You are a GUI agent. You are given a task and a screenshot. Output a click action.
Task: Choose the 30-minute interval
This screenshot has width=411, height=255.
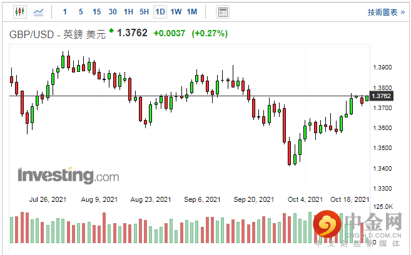click(x=112, y=12)
